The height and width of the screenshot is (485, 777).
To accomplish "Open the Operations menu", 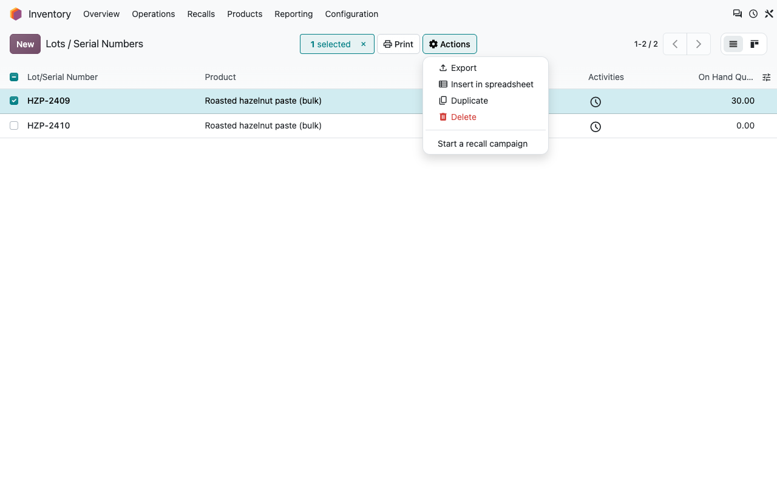I will point(154,14).
